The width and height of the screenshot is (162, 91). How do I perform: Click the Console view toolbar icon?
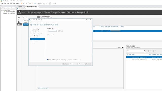[50, 3]
